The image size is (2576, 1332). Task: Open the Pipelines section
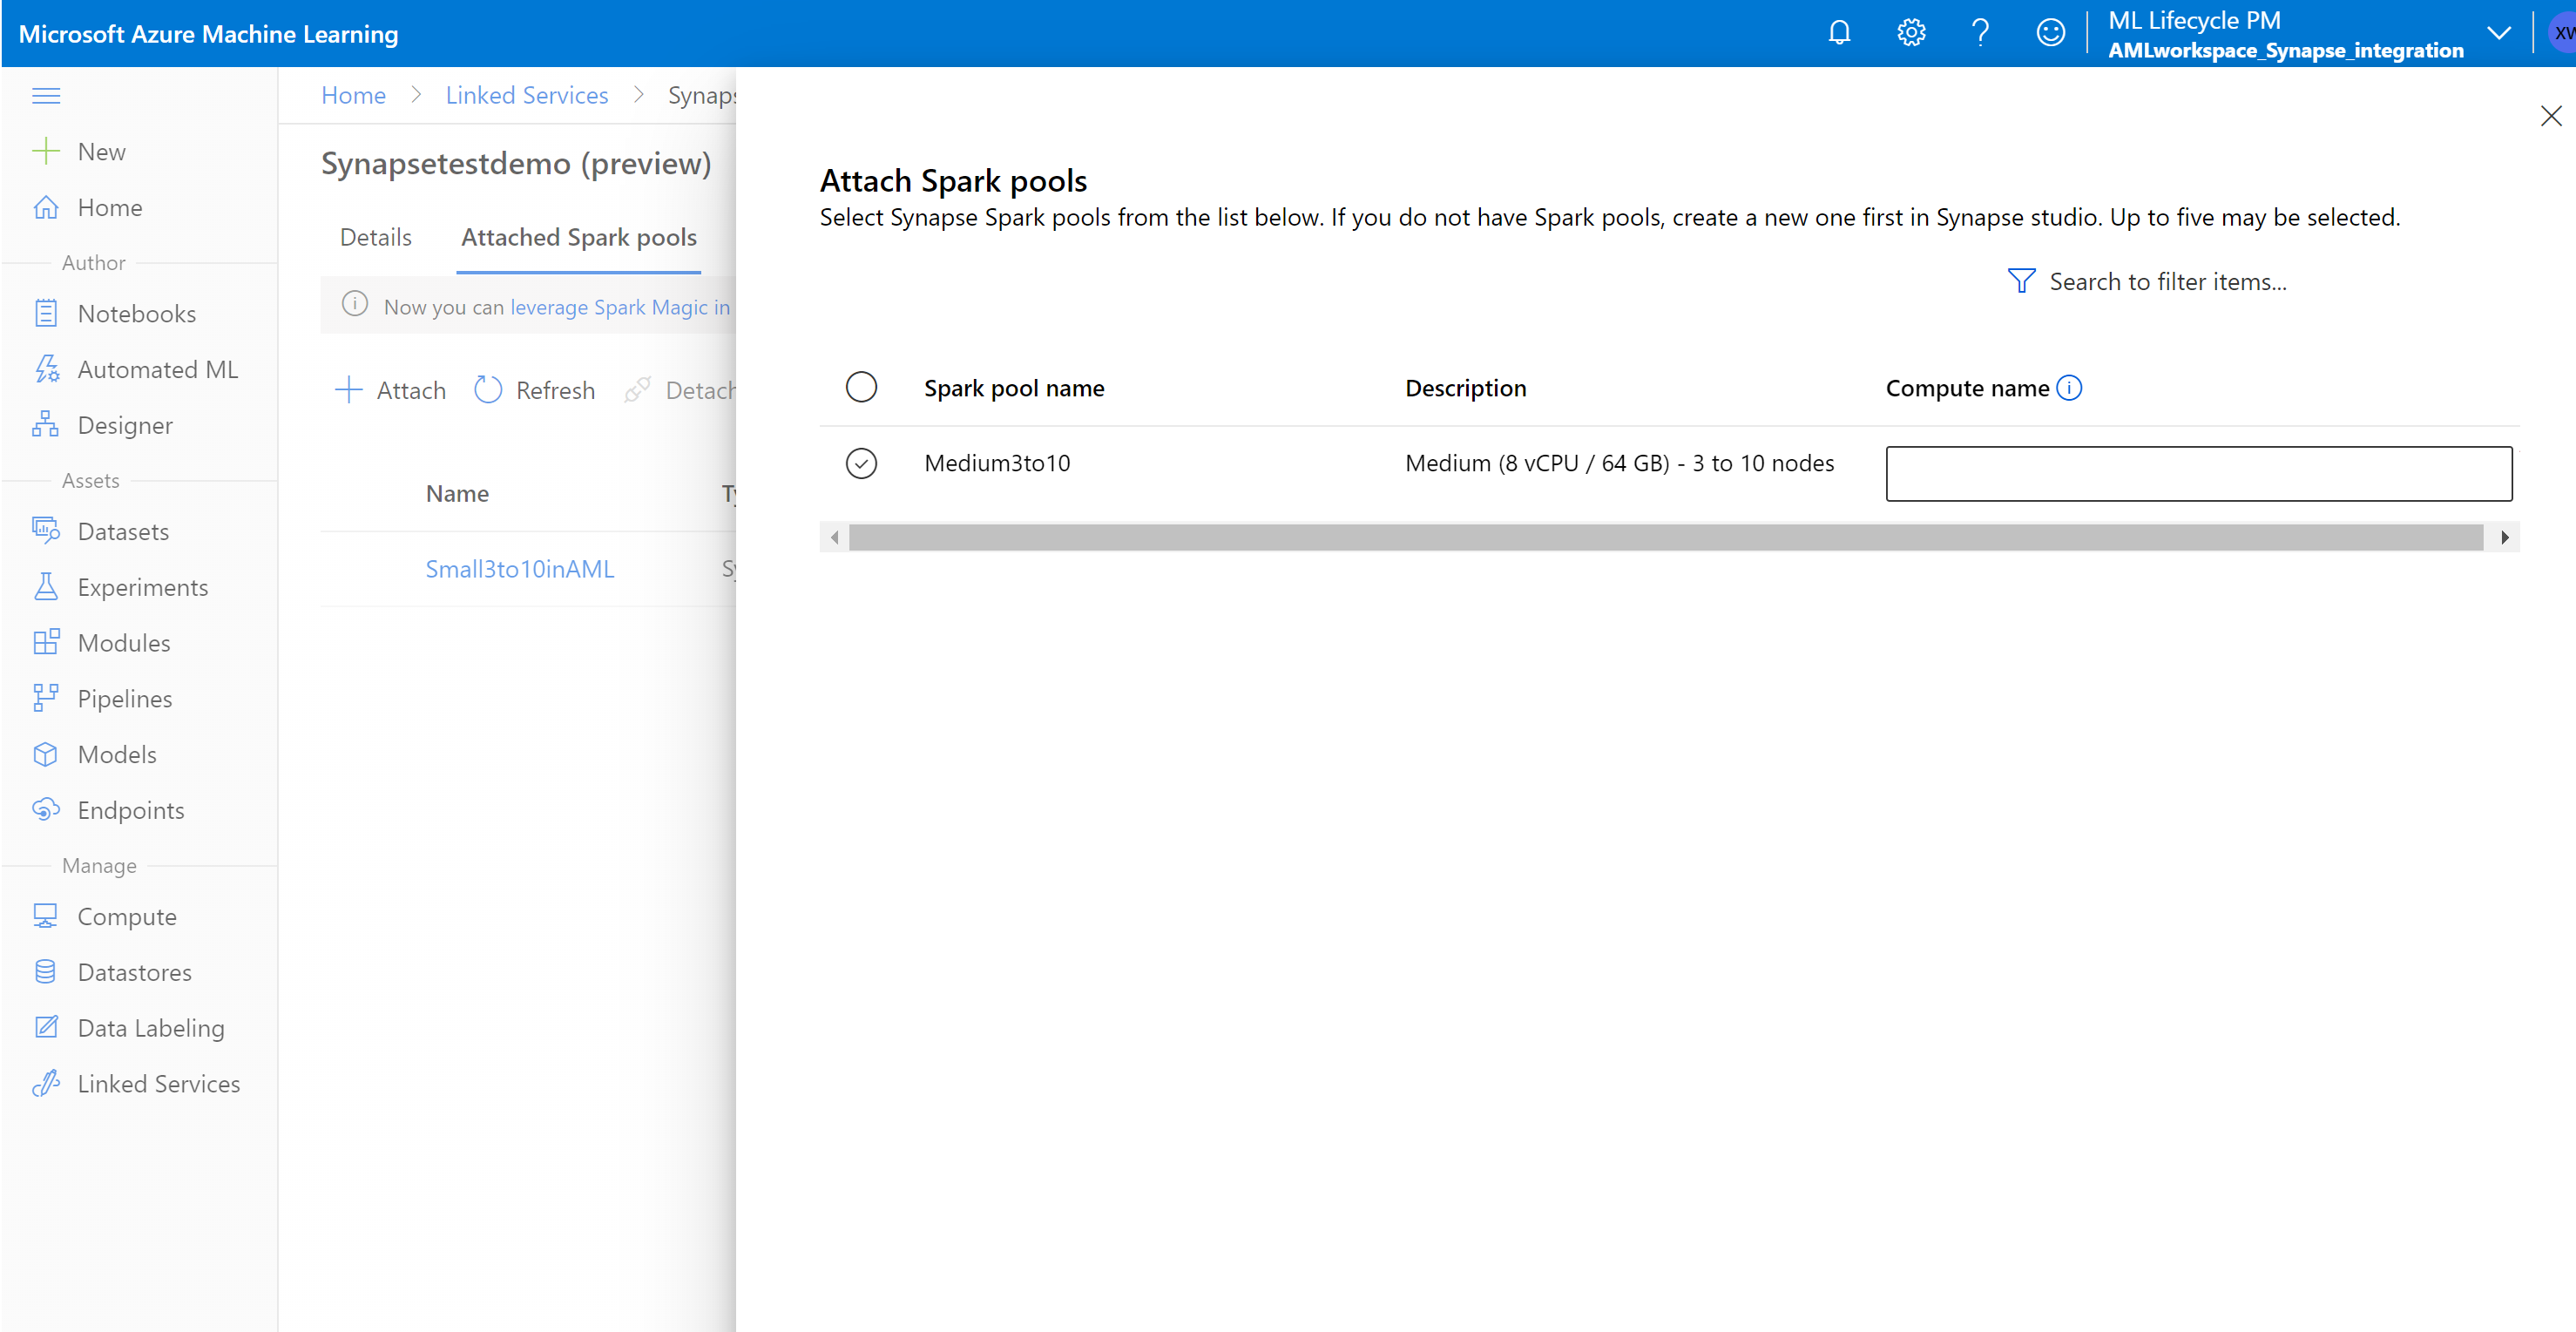click(x=124, y=698)
